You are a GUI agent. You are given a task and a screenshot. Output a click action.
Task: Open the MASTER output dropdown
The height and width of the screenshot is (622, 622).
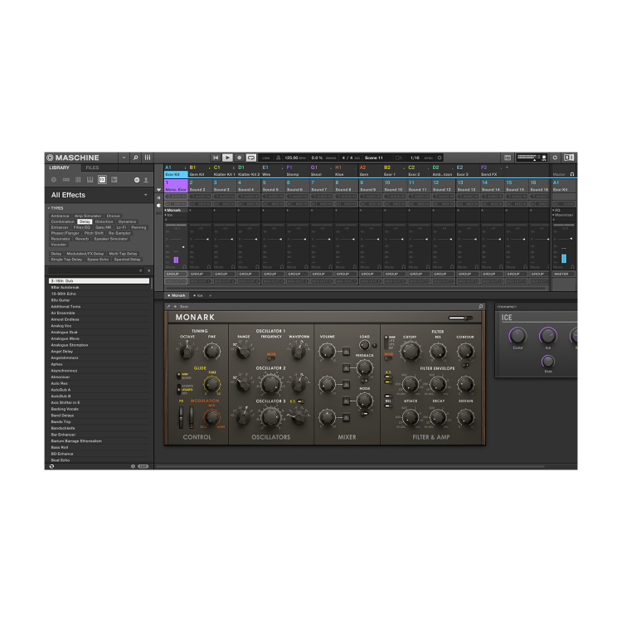click(564, 275)
